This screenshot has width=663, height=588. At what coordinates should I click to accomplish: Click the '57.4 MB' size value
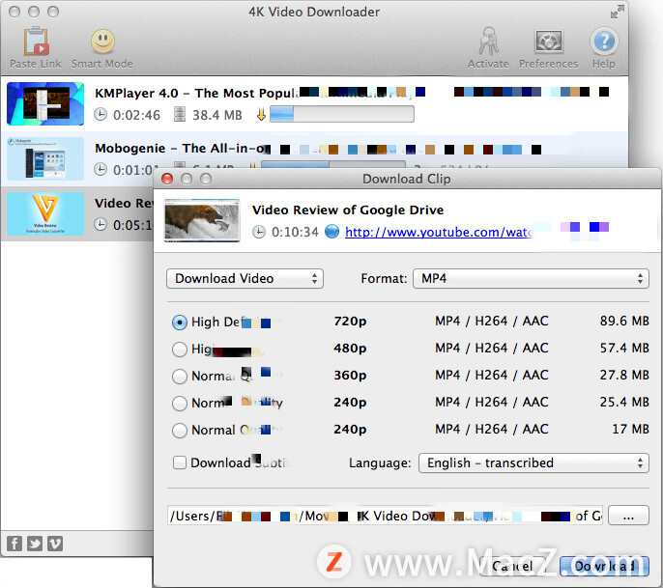click(624, 348)
